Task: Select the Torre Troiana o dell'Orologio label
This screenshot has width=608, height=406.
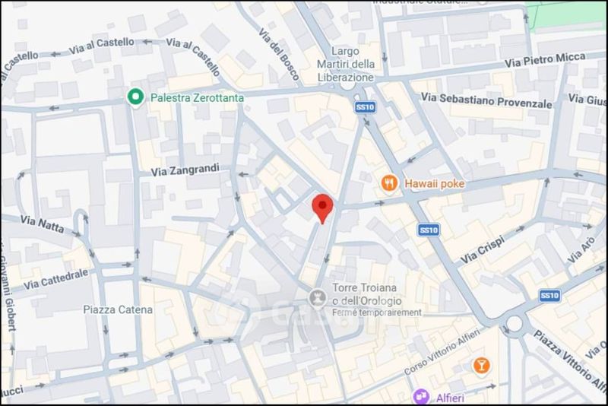Action: [367, 294]
